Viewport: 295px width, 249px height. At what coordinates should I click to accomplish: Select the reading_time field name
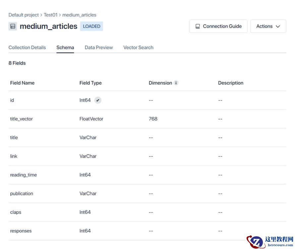click(24, 175)
